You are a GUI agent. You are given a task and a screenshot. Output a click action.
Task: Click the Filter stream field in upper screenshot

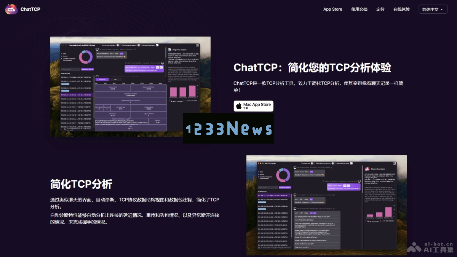(x=70, y=69)
